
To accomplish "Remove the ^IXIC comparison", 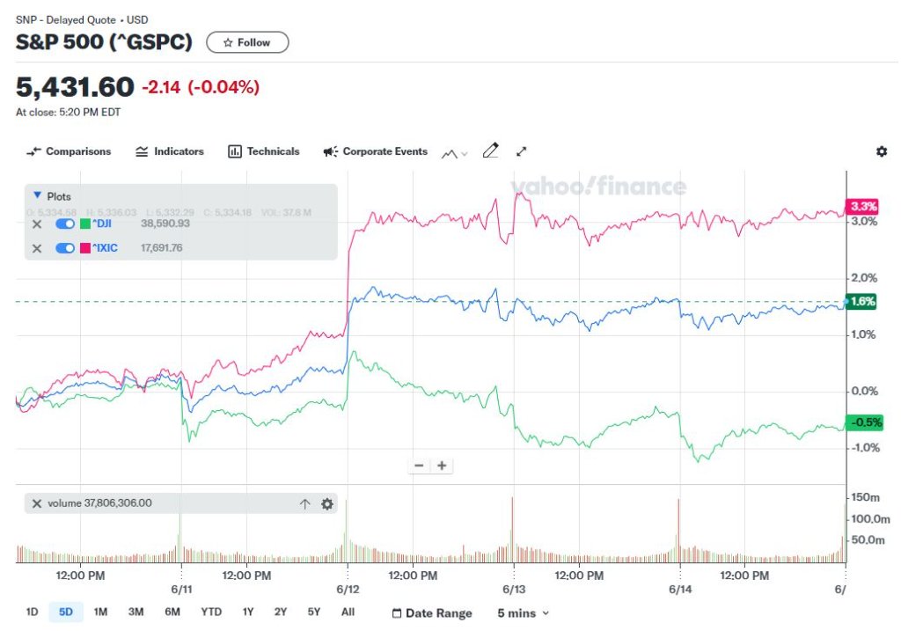I will 37,249.
